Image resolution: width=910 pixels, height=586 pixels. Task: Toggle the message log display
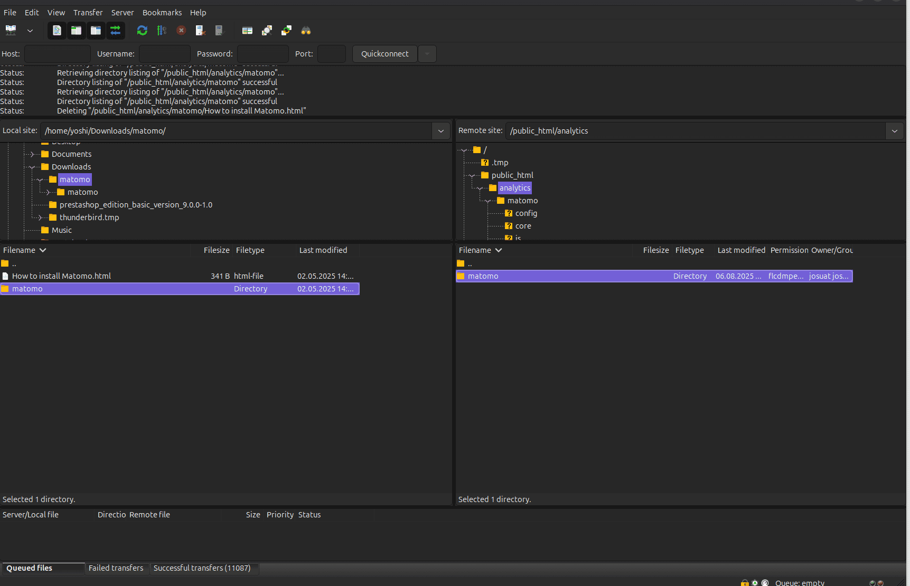[57, 31]
